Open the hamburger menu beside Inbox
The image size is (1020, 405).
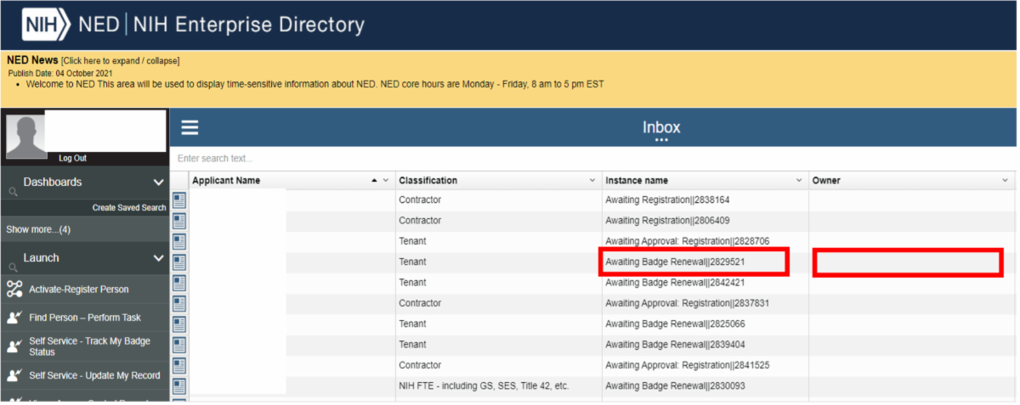(190, 128)
